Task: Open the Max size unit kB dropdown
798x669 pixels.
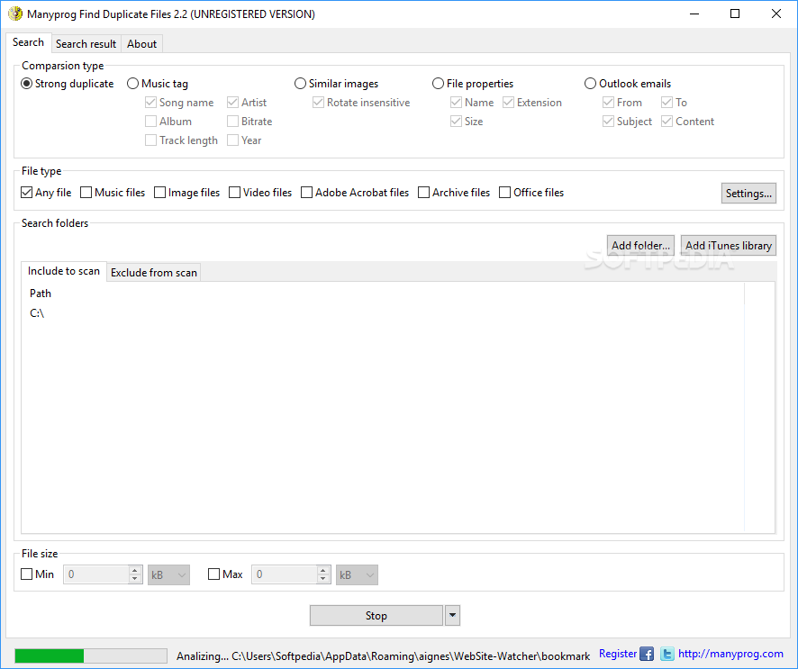Action: pyautogui.click(x=357, y=574)
